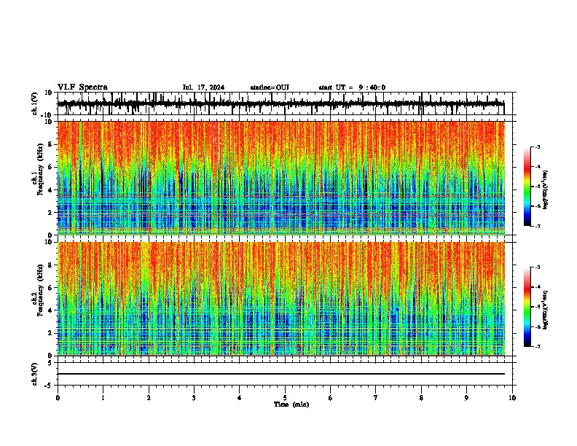Image resolution: width=577 pixels, height=446 pixels.
Task: Click the "4" kHz tick on ch.1 frequency axis
Action: (x=50, y=190)
